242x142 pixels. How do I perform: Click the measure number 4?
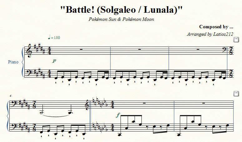tap(11, 96)
